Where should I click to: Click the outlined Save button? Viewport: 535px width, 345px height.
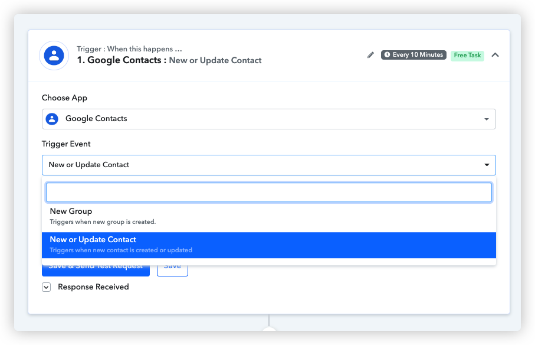coord(172,271)
